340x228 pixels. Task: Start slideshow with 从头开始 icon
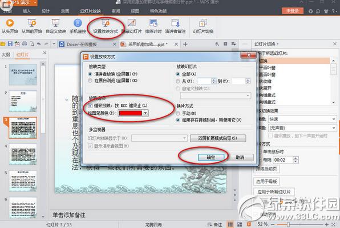[x=10, y=23]
